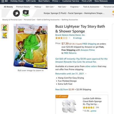Click the three-star rating icons
Viewport: 114px width, 114px height.
pos(62,38)
